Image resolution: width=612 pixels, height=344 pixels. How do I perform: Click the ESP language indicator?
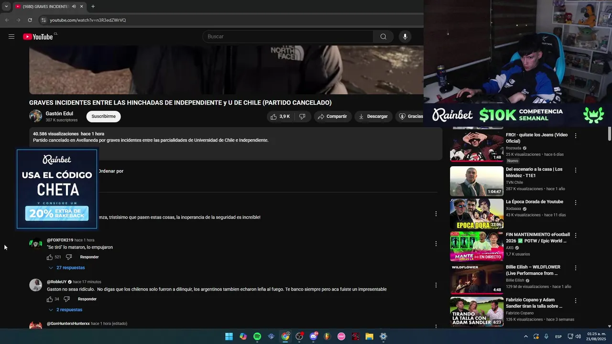pos(558,337)
